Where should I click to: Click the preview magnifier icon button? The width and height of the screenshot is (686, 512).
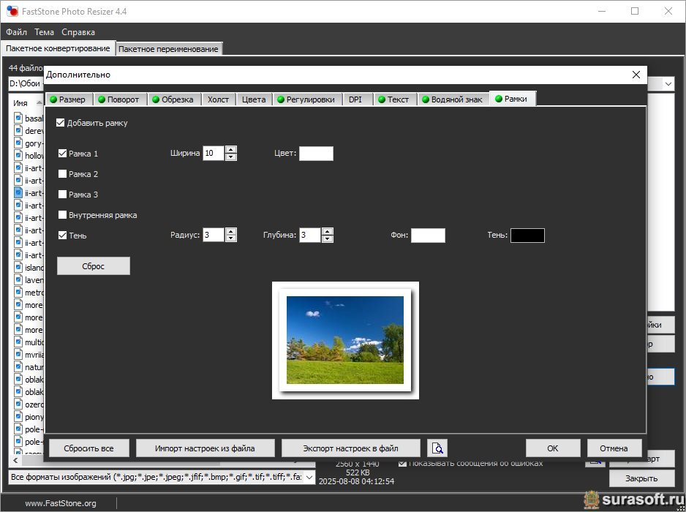pos(437,448)
